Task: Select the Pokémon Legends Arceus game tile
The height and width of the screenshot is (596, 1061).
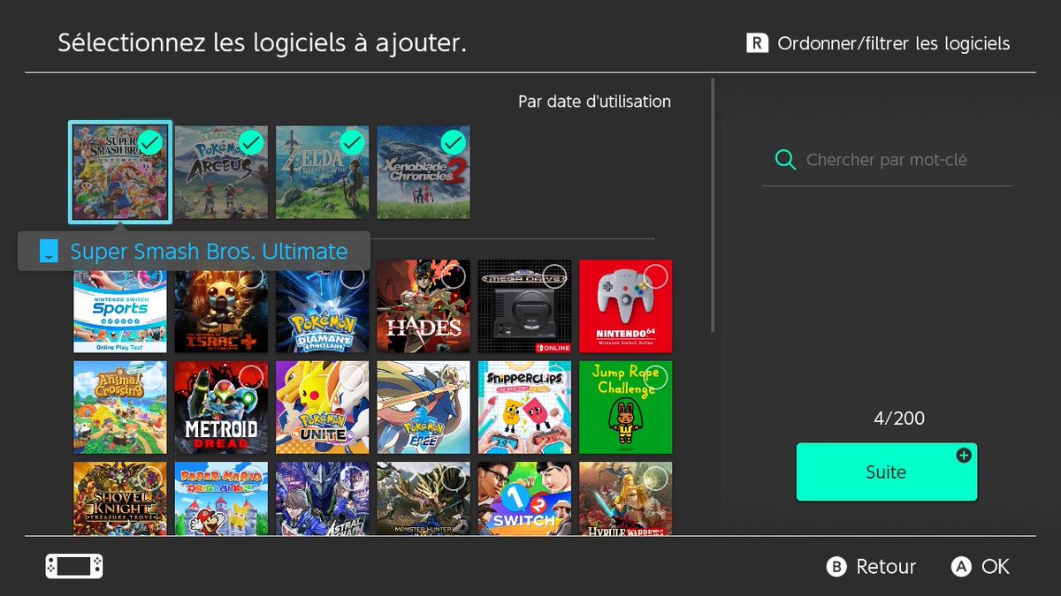Action: 221,172
